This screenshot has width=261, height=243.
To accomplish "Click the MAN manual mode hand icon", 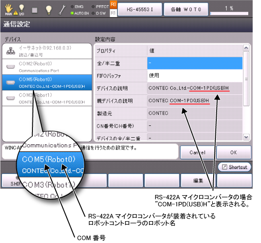I will pos(8,10).
